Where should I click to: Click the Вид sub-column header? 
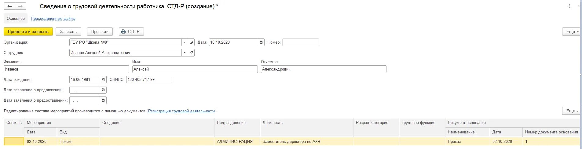click(x=79, y=132)
